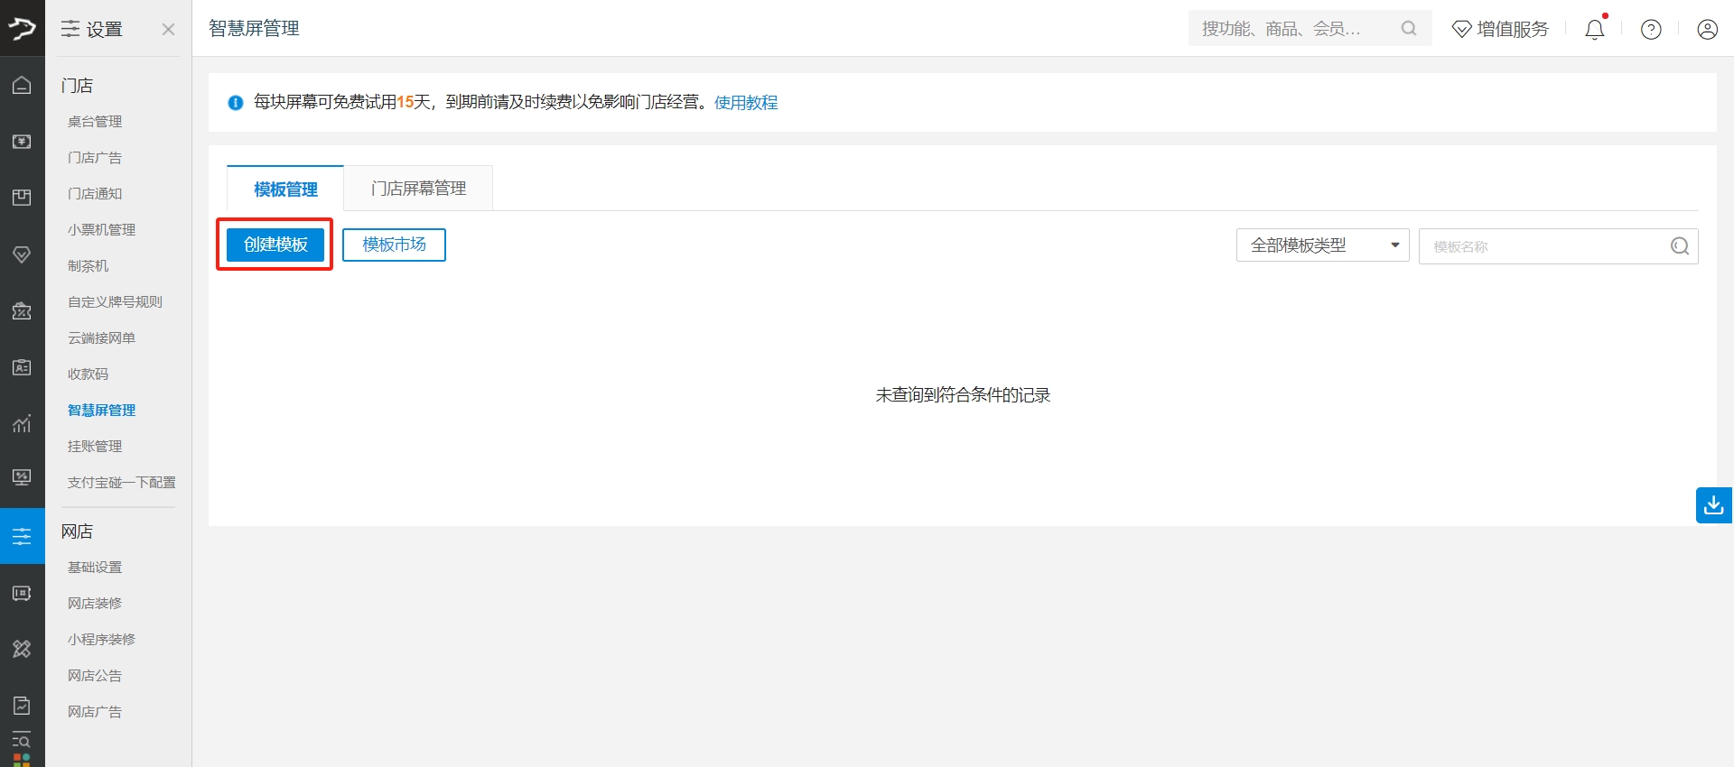Open the 模板市场 button

(x=394, y=245)
